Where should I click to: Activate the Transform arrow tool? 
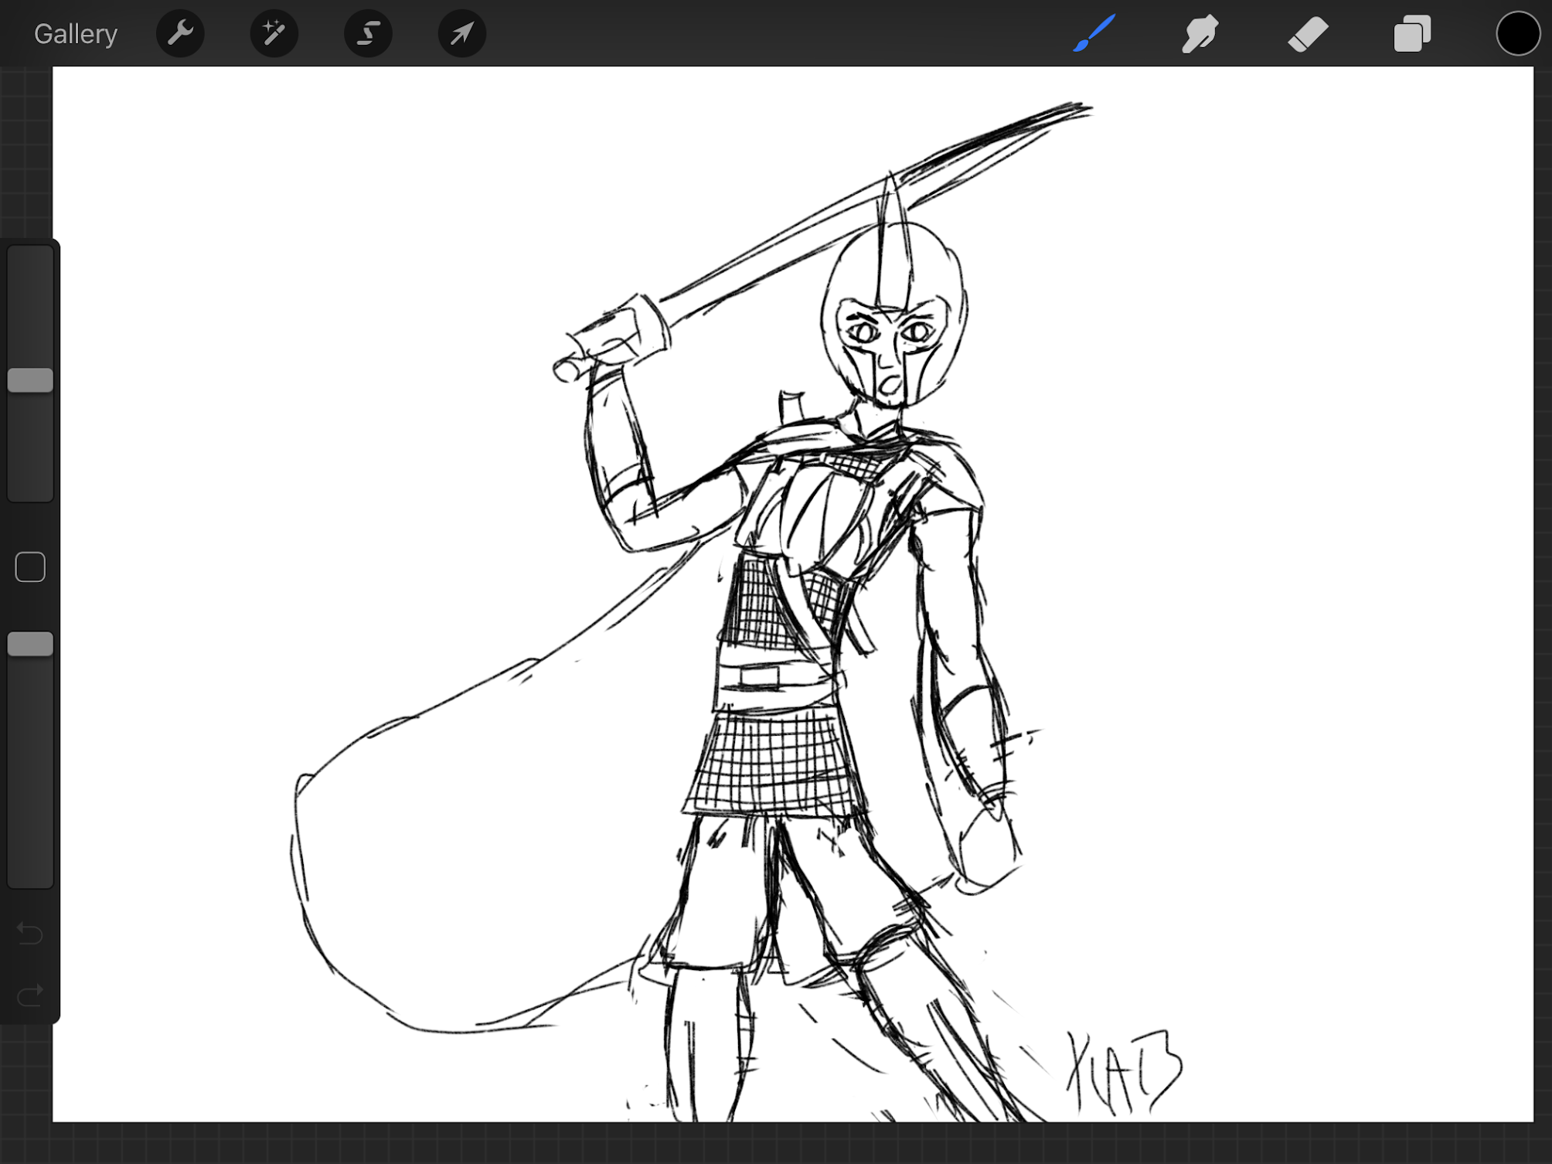[x=462, y=33]
